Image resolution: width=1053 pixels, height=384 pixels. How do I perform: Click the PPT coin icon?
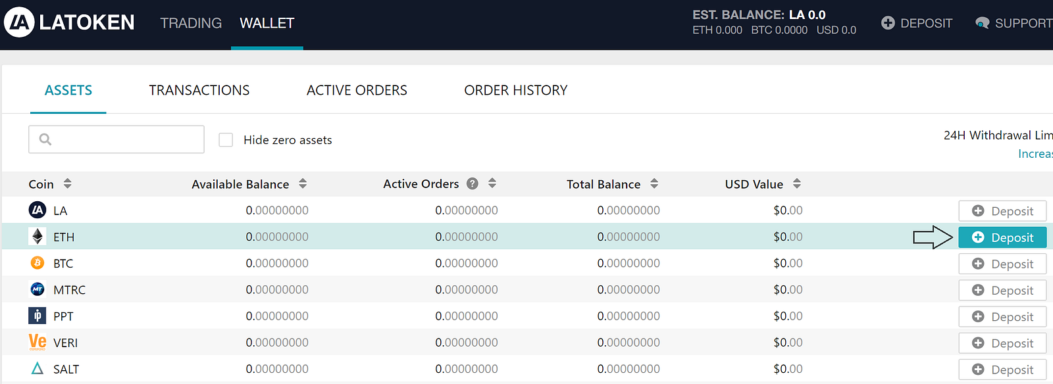pyautogui.click(x=38, y=316)
